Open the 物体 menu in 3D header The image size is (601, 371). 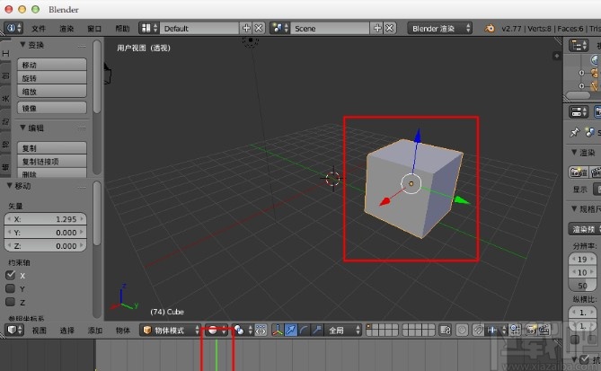[123, 331]
